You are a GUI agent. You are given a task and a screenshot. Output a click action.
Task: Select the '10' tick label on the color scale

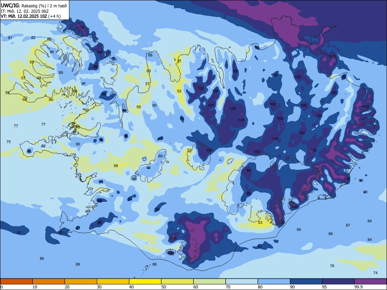[35, 287]
